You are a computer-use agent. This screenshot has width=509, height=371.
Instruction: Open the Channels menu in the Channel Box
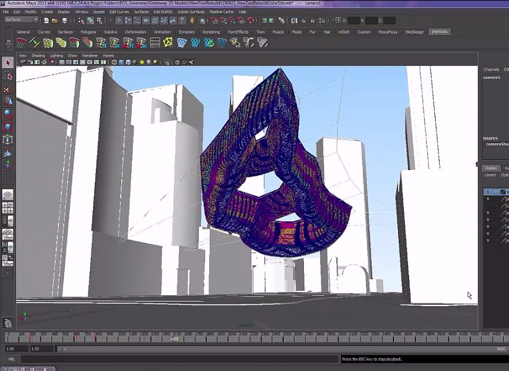491,69
